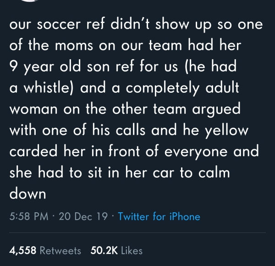Click the 4,558 retweet count number
This screenshot has height=266, width=275.
click(23, 250)
